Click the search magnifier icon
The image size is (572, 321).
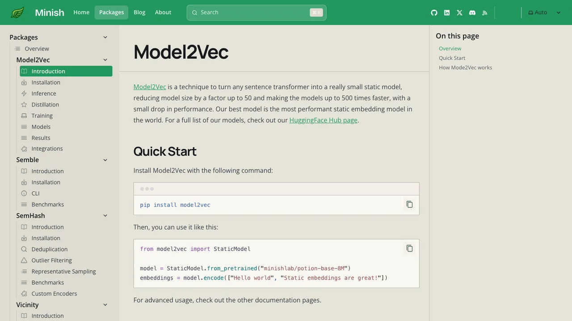click(194, 12)
